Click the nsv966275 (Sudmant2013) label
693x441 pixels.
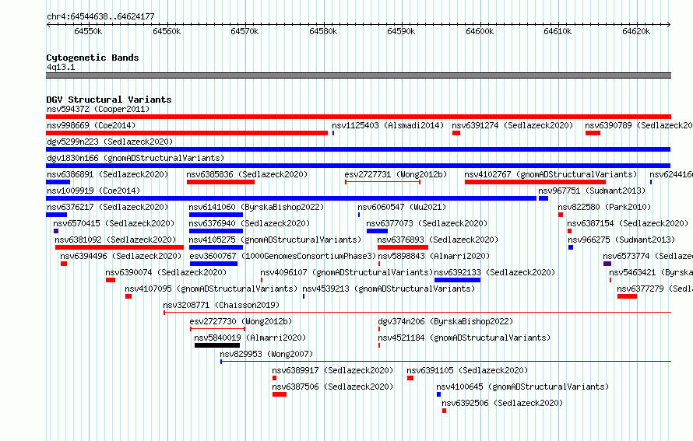pos(621,240)
